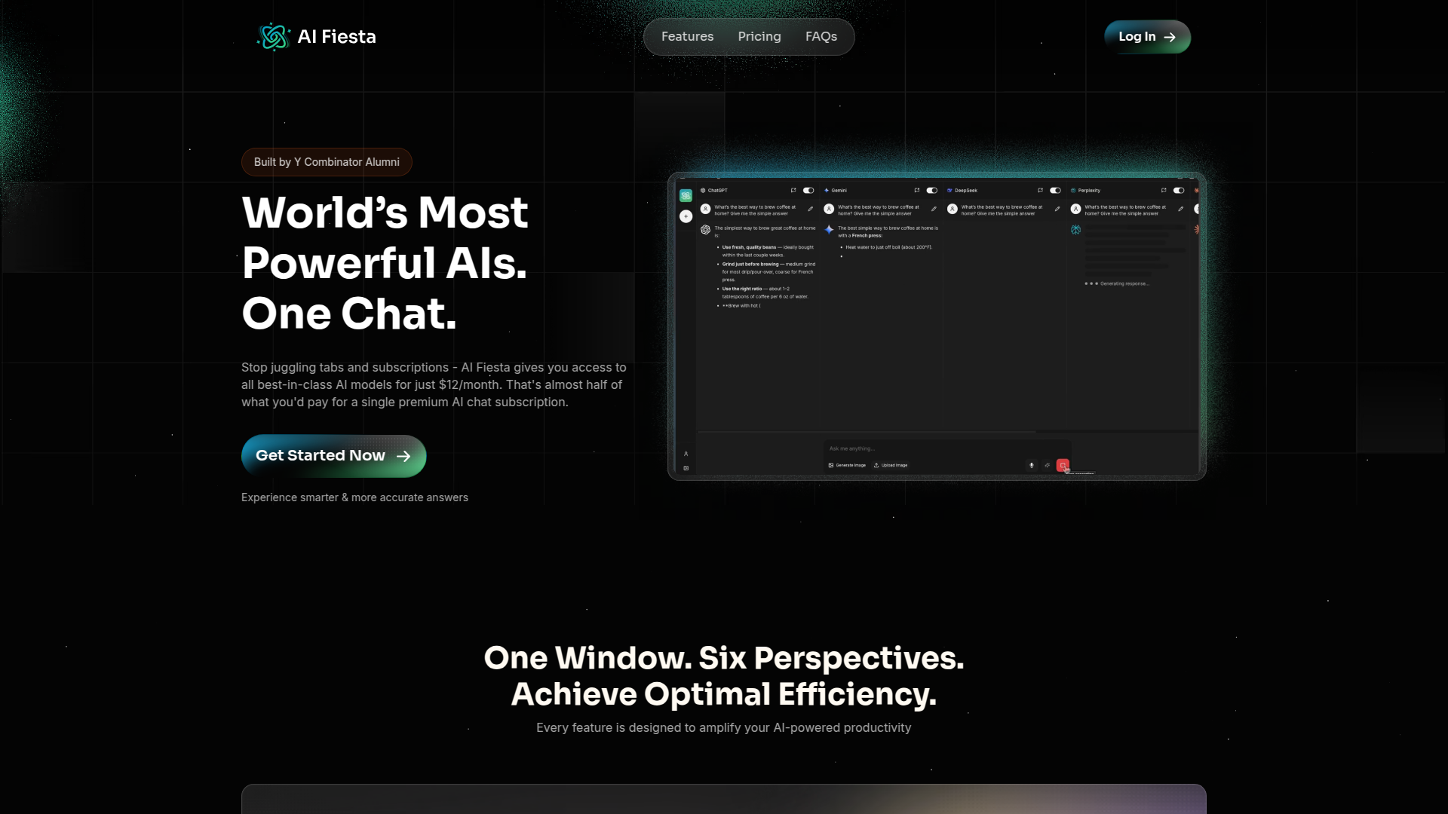Turn off the Perplexity model toggle
Viewport: 1448px width, 814px height.
1179,190
